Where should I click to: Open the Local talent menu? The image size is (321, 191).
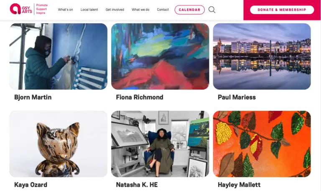tap(89, 10)
